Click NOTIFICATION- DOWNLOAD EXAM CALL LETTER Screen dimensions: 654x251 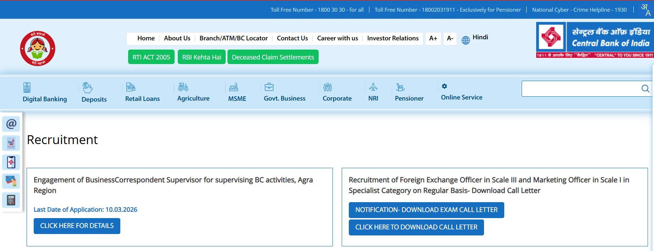427,210
